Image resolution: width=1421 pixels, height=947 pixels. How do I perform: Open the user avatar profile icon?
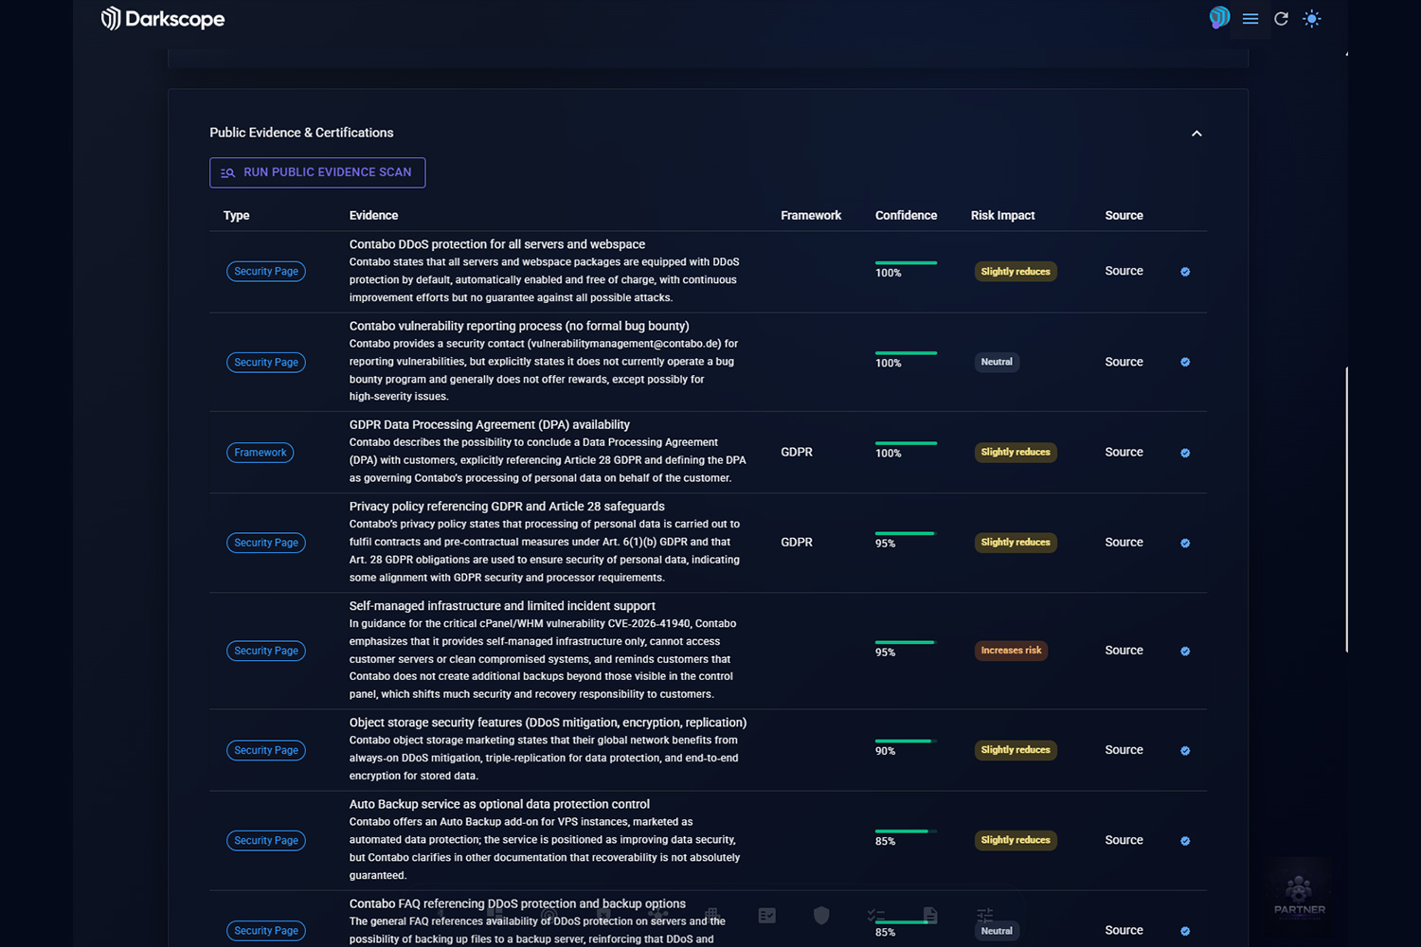coord(1219,18)
